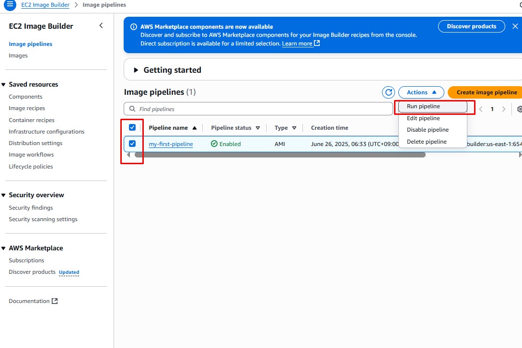522x348 pixels.
Task: Open table preferences gear icon
Action: click(520, 109)
